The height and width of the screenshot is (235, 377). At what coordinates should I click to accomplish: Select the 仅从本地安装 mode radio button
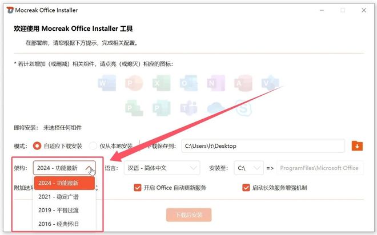(93, 145)
